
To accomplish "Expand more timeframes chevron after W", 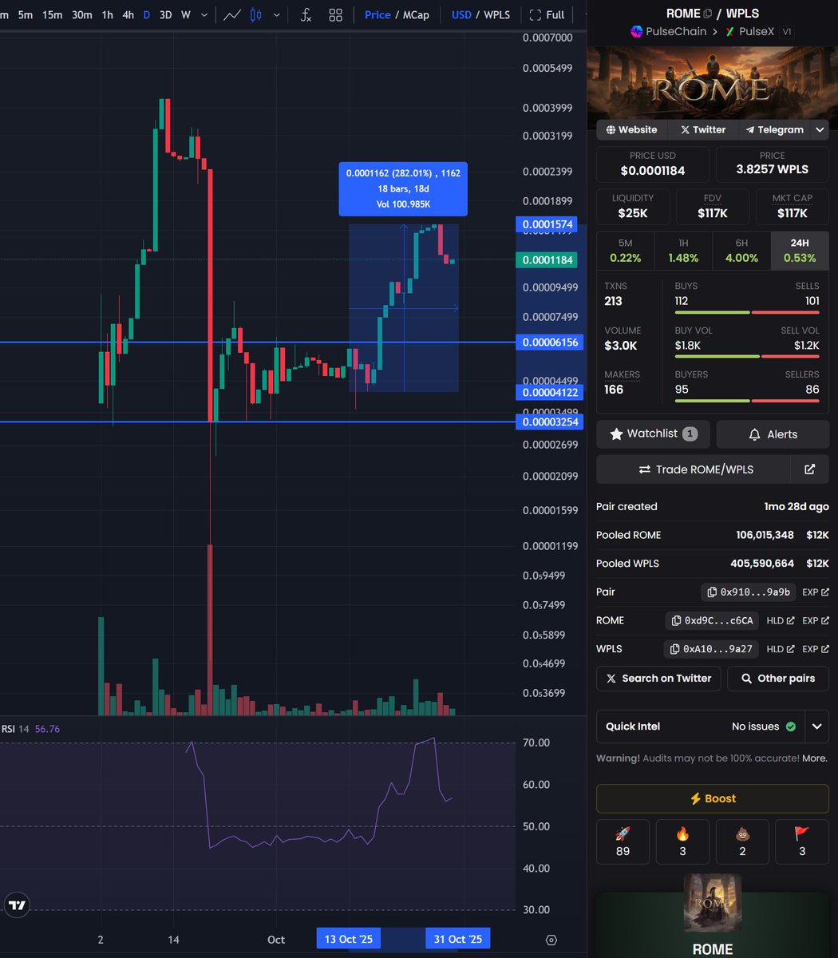I will click(x=205, y=14).
